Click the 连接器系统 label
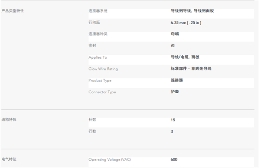The image size is (259, 168). (98, 11)
